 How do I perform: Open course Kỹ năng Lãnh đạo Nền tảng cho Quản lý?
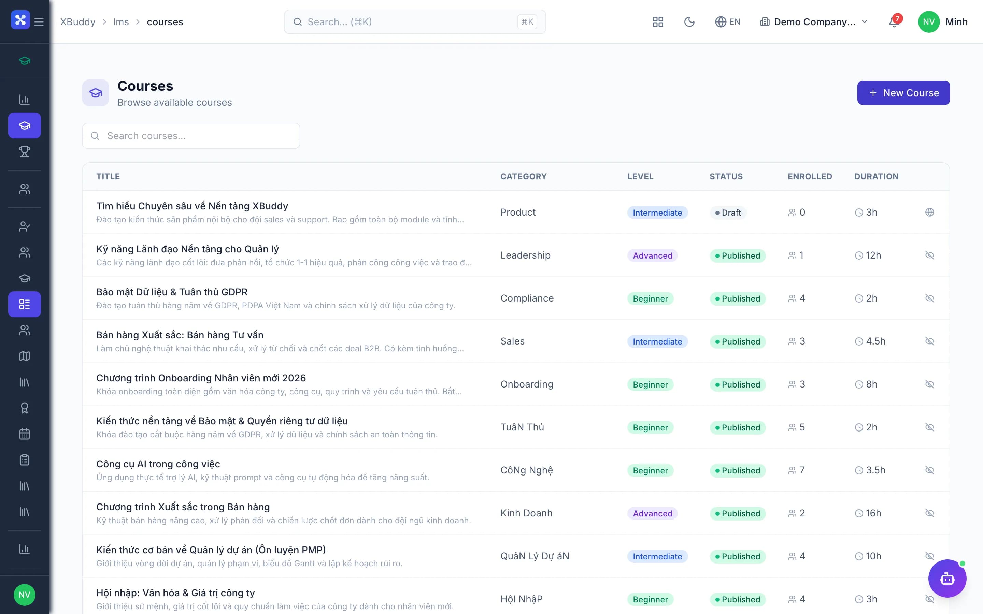(188, 249)
